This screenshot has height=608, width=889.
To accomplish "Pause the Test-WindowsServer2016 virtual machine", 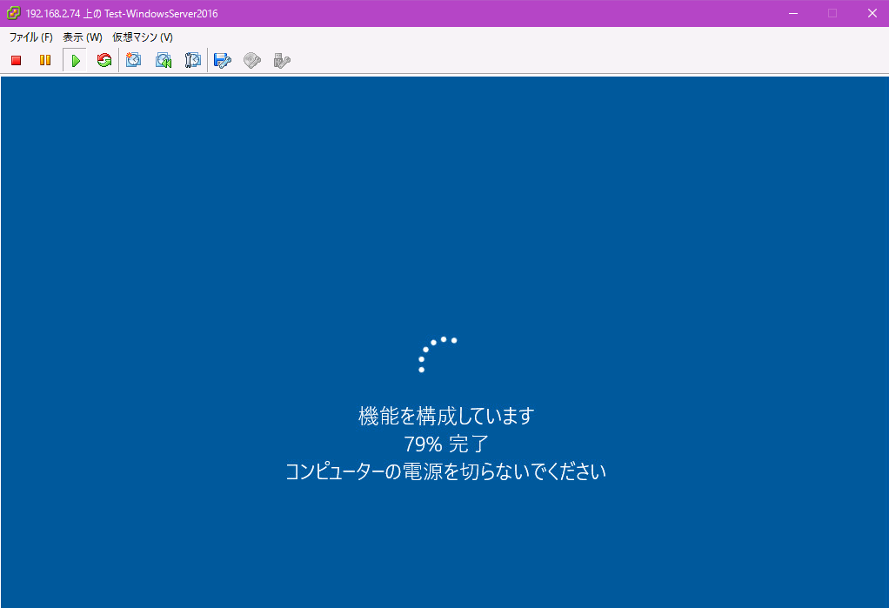I will (x=44, y=60).
